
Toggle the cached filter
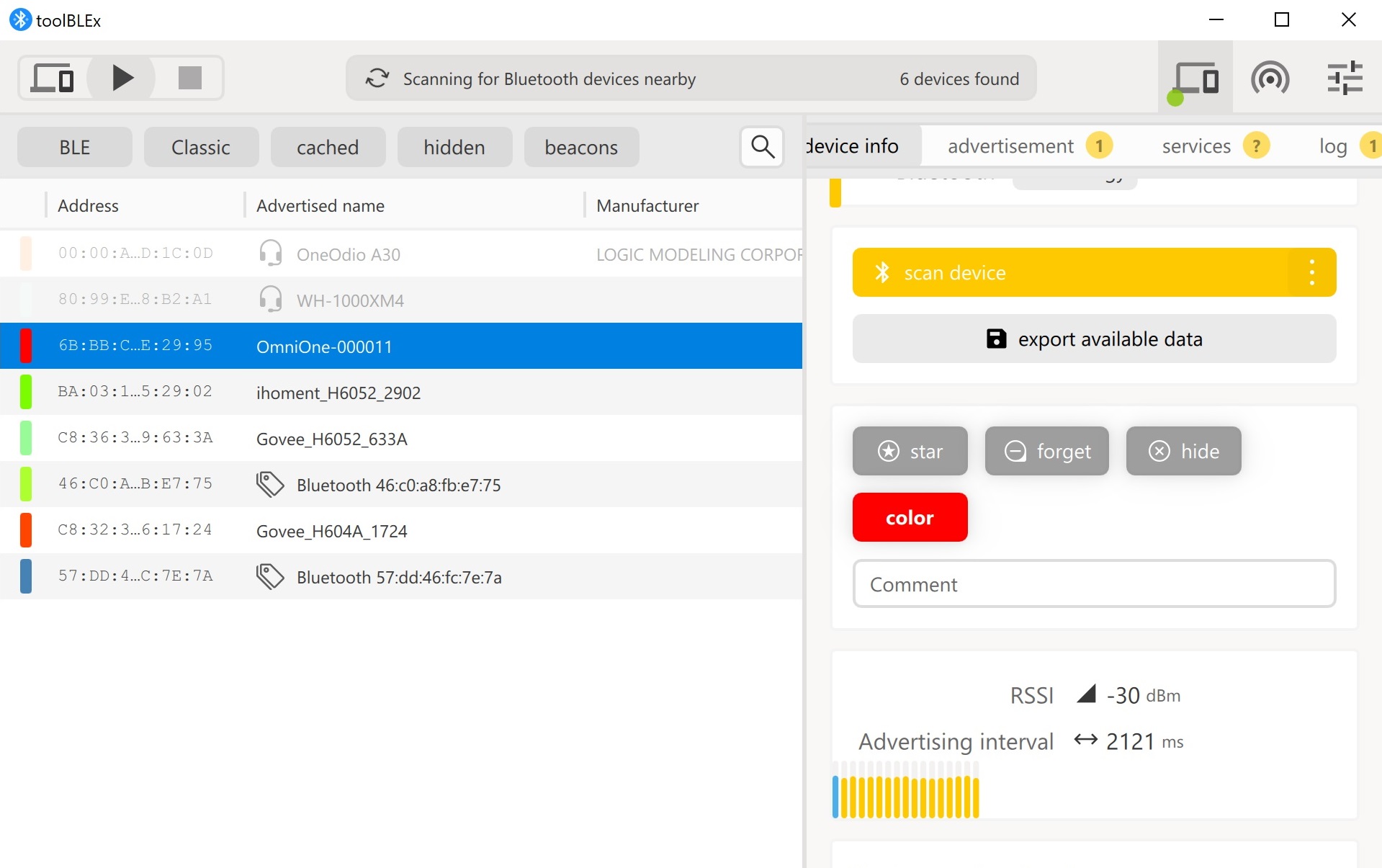click(x=328, y=147)
